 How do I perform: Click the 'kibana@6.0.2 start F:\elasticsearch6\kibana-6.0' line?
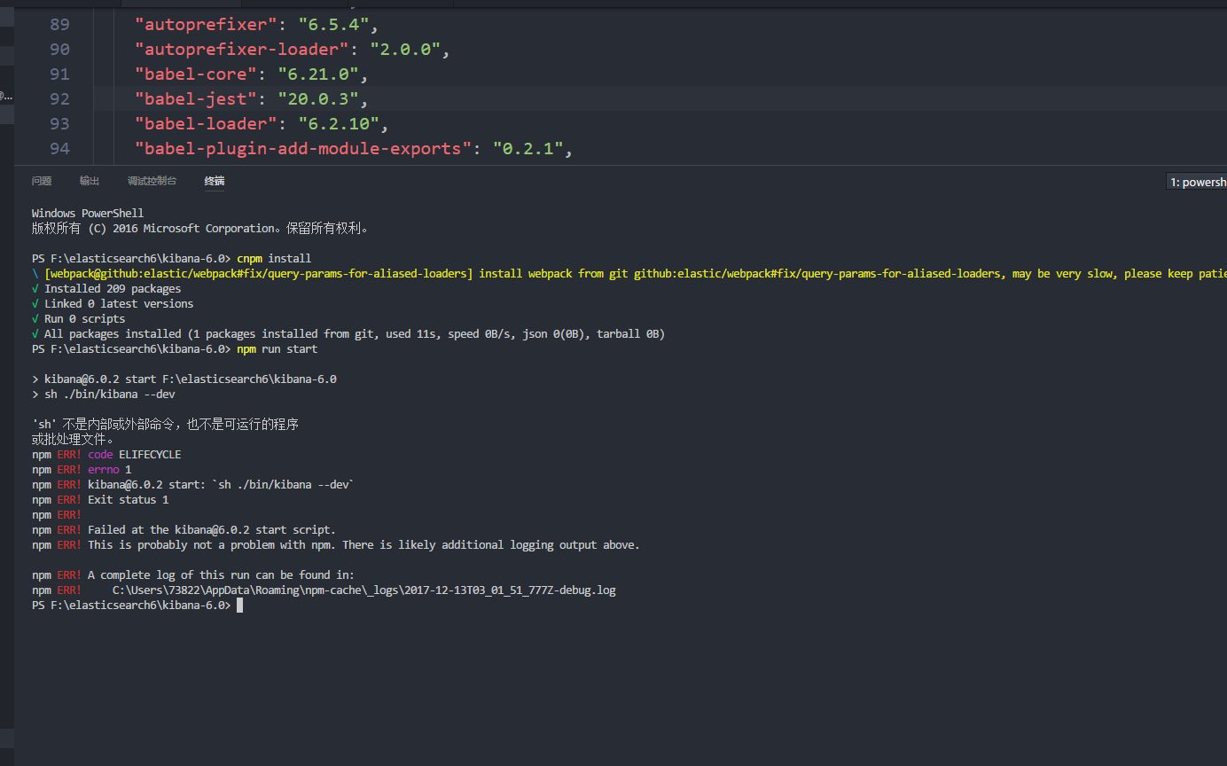coord(184,379)
